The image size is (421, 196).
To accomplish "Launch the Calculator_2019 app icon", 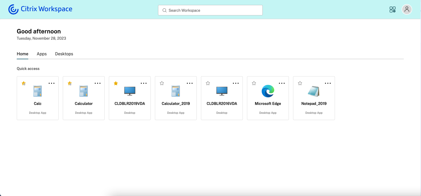I will point(176,91).
